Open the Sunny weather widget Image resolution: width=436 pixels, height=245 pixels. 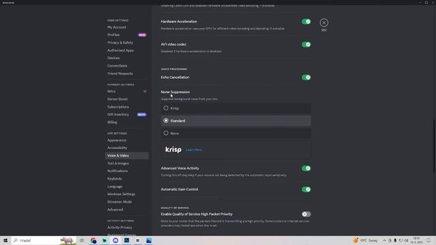click(365, 240)
